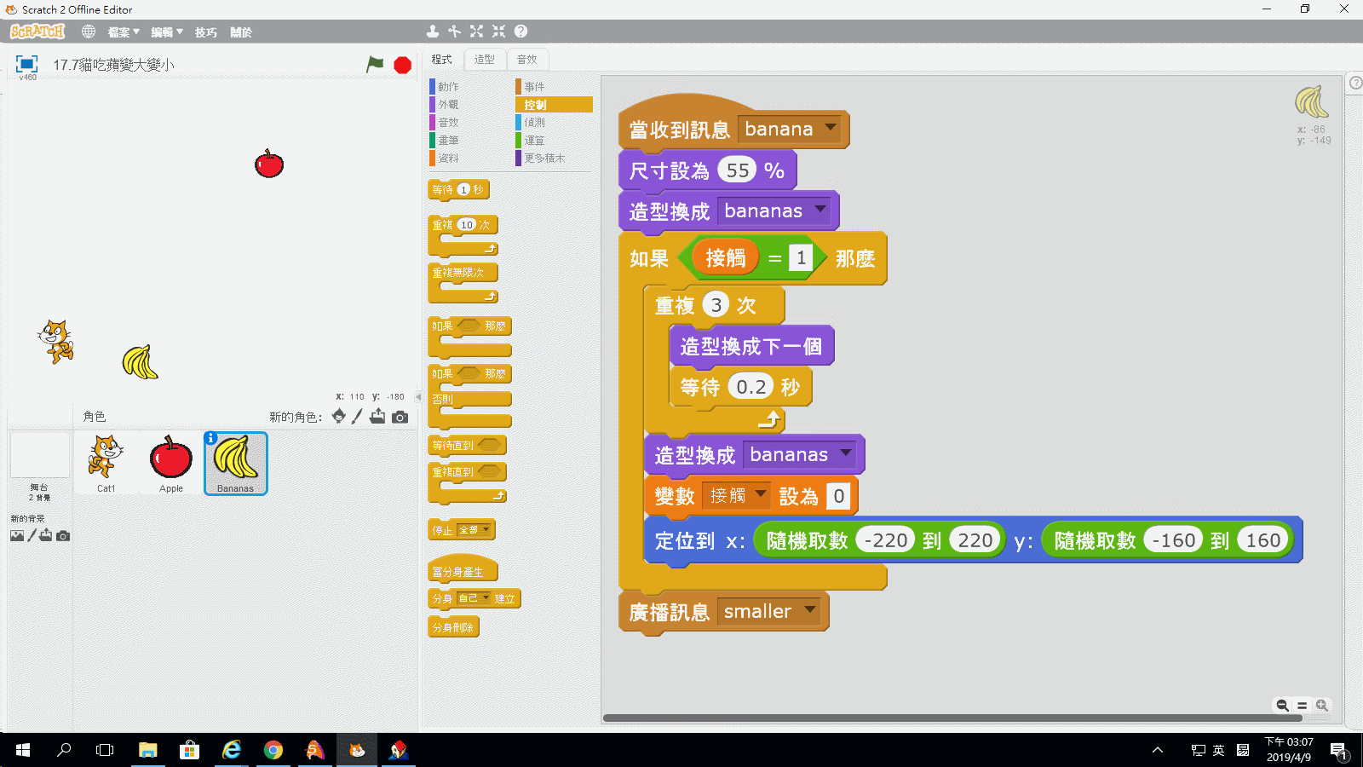This screenshot has height=767, width=1363.
Task: Open the 技巧 menu item
Action: tap(205, 32)
